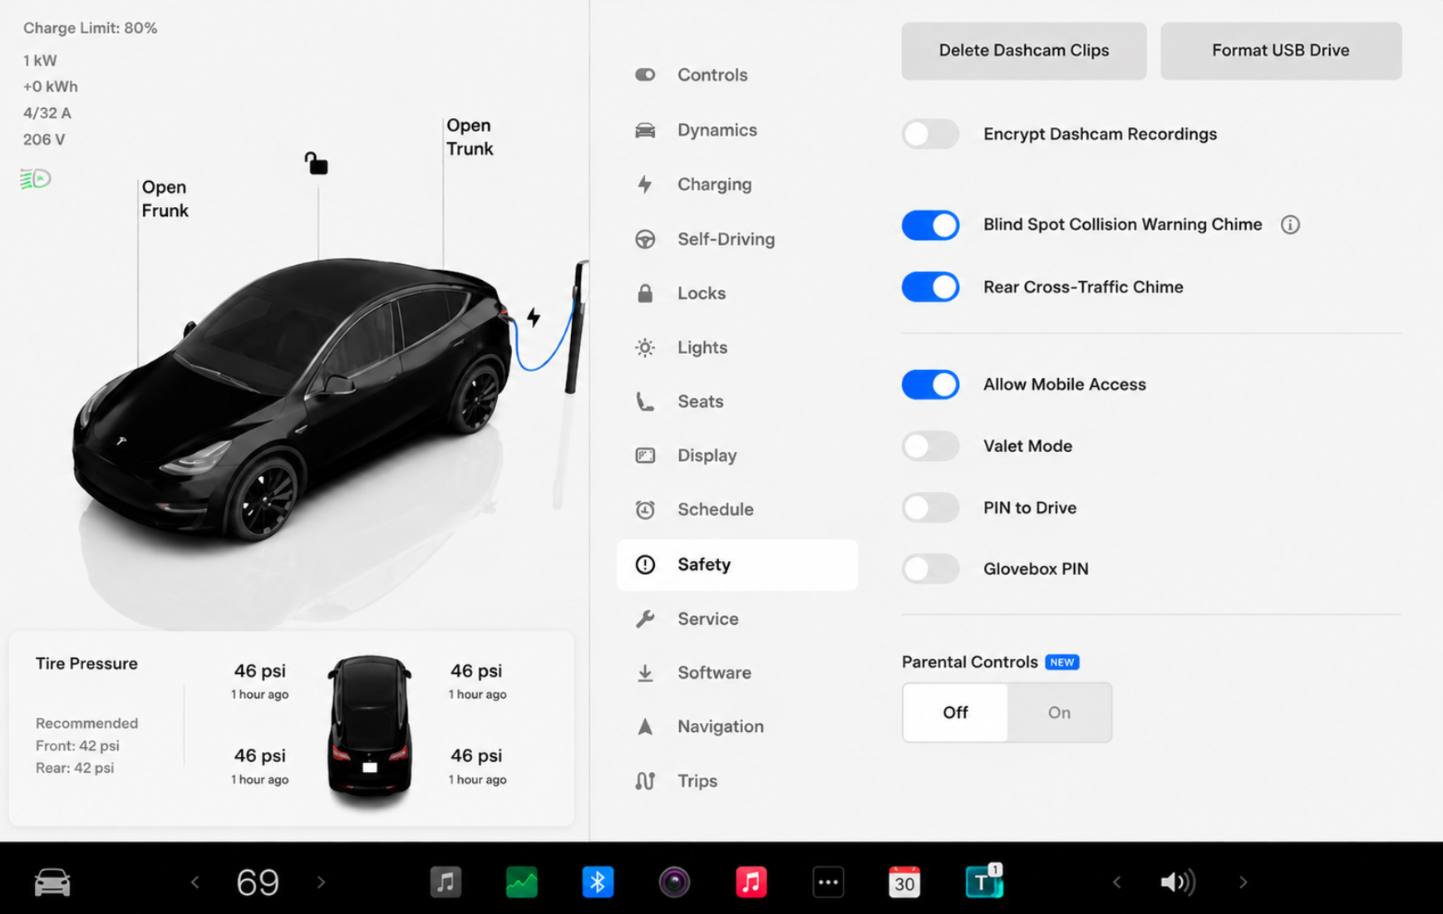Tap the green headlights indicator icon
1443x914 pixels.
36,179
